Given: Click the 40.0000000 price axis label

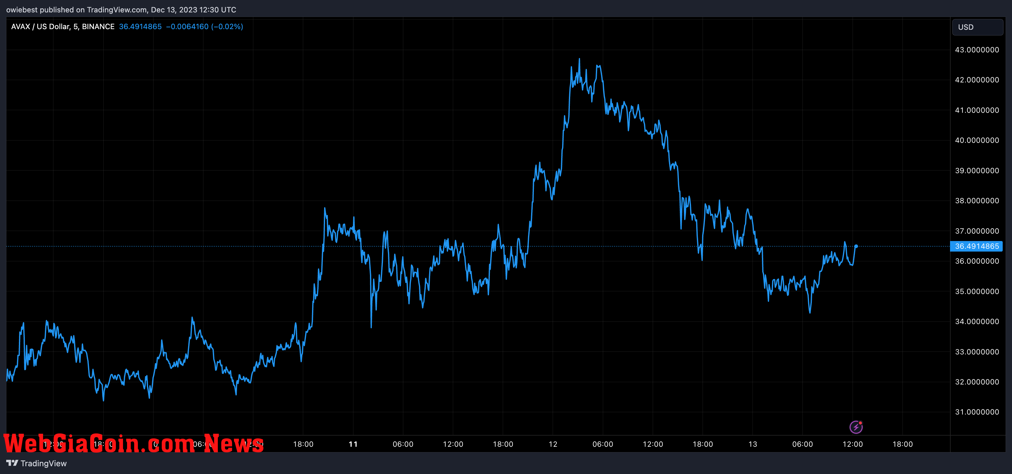Looking at the screenshot, I should 977,140.
